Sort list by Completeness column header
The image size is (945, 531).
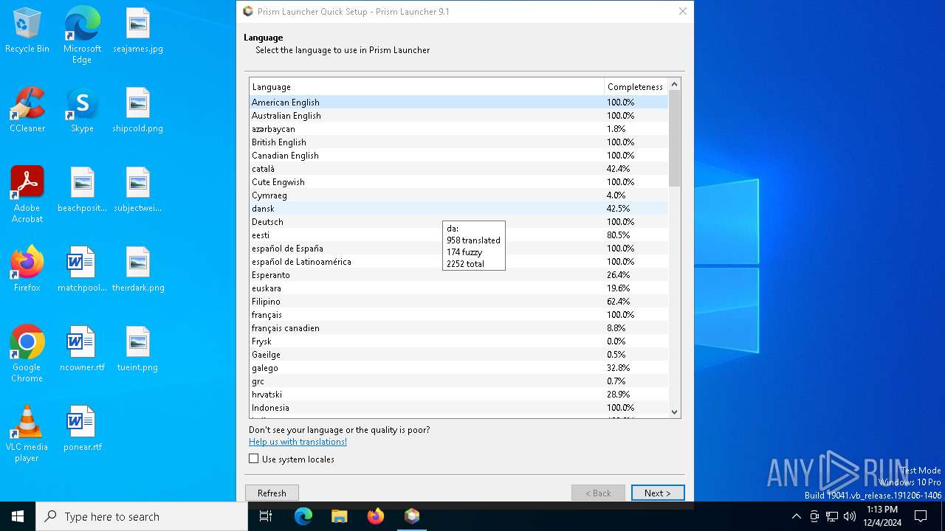click(636, 86)
